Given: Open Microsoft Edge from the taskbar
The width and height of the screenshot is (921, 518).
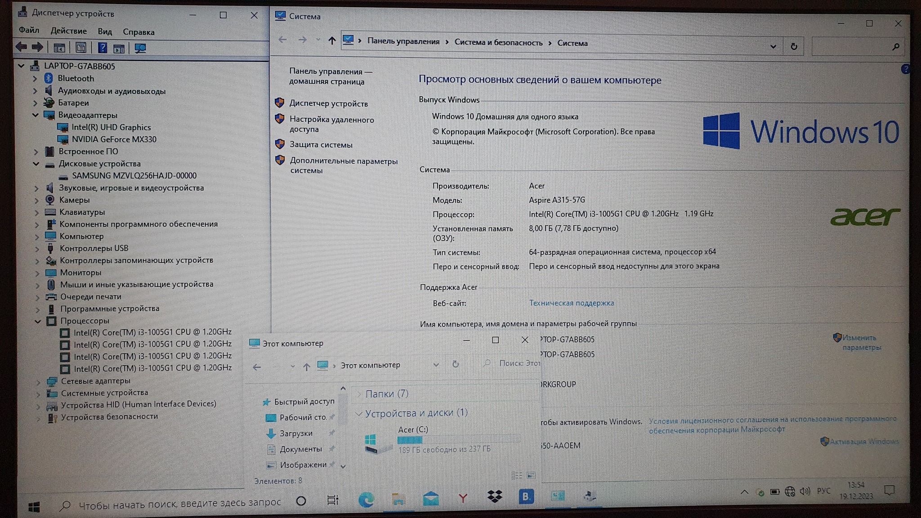Looking at the screenshot, I should [366, 499].
